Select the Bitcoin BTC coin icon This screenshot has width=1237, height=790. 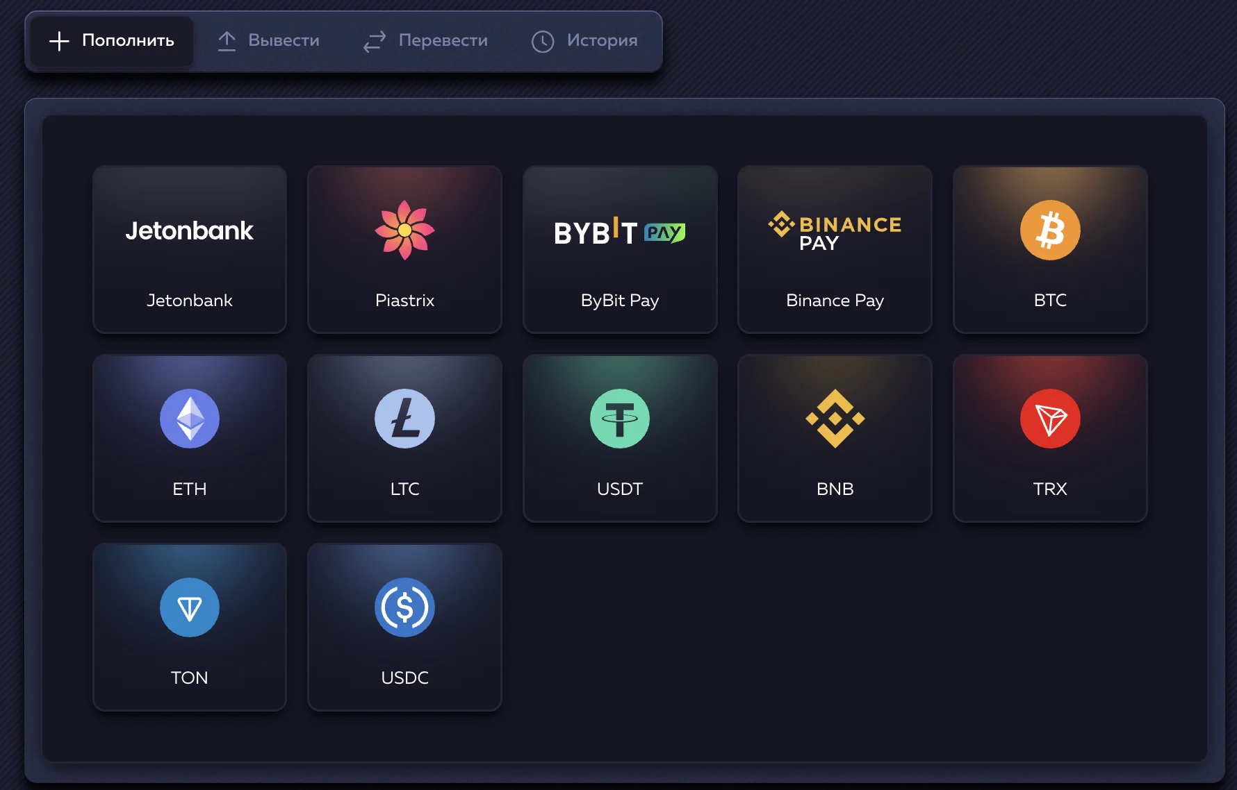pyautogui.click(x=1049, y=230)
